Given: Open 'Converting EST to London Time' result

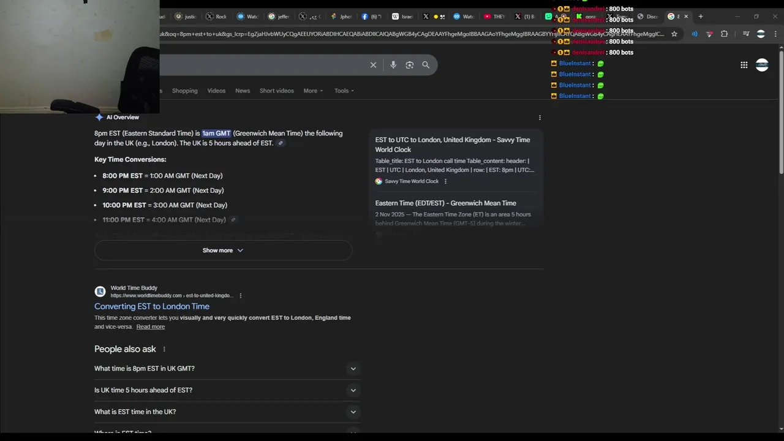Looking at the screenshot, I should click(152, 306).
